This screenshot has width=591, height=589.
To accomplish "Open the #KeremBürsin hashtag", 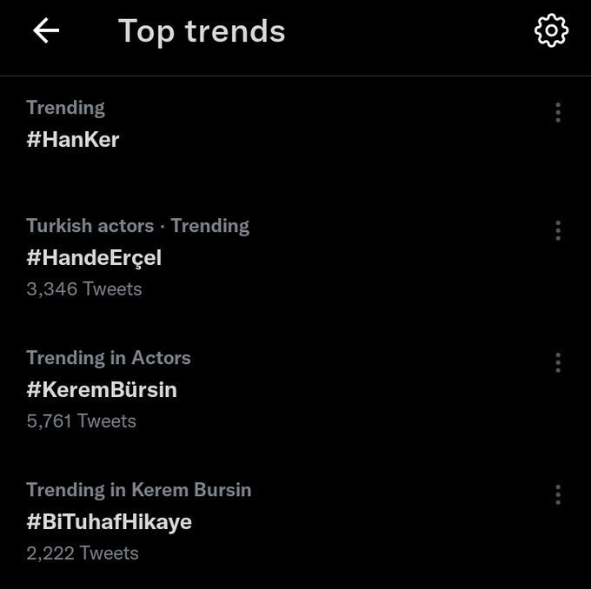I will pos(102,389).
